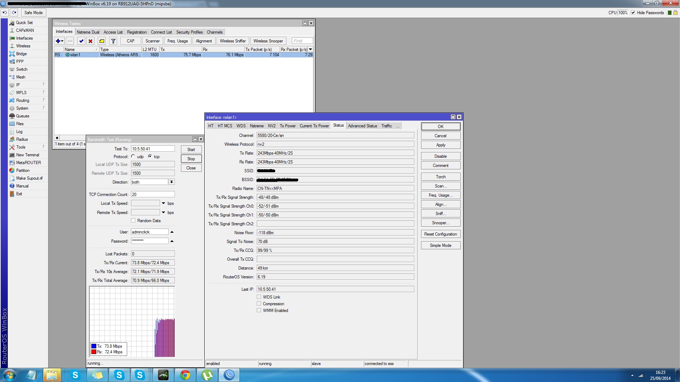680x382 pixels.
Task: Click the undo arrow in top toolbar
Action: pyautogui.click(x=5, y=12)
